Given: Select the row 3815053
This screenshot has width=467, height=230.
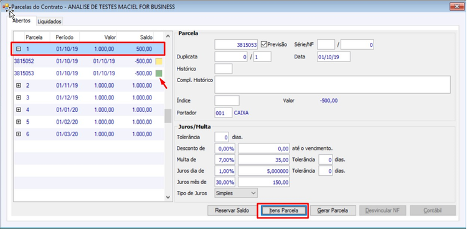Looking at the screenshot, I should 89,73.
